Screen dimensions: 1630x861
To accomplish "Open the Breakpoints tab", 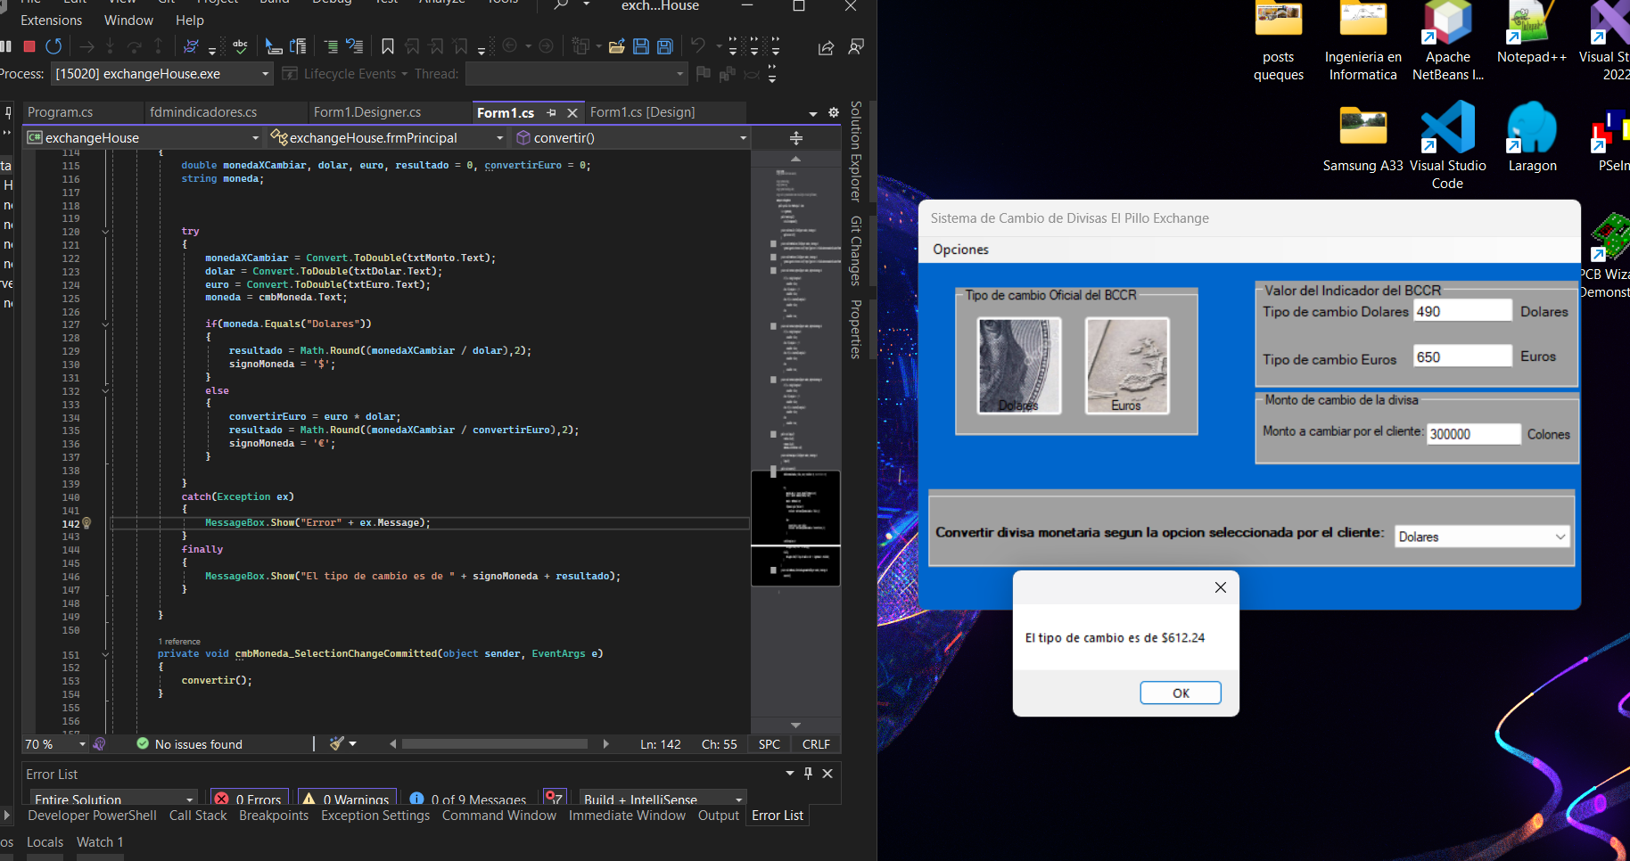I will click(x=274, y=816).
